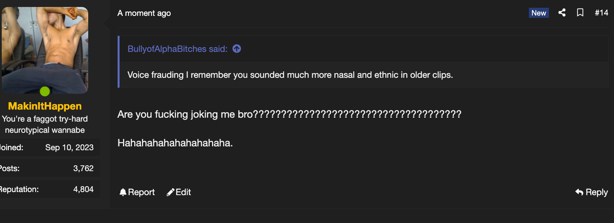Click the blue New badge
The height and width of the screenshot is (223, 614).
(539, 13)
